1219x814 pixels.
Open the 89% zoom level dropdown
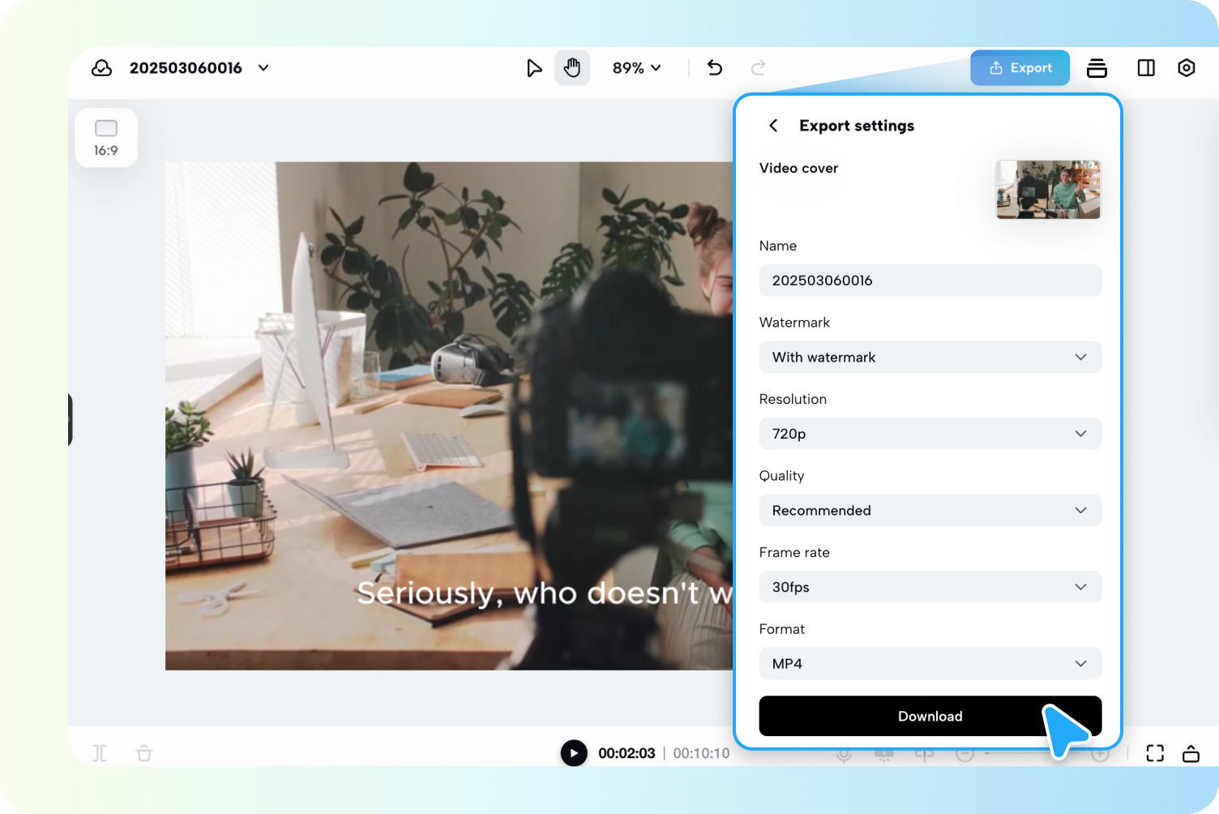coord(637,67)
